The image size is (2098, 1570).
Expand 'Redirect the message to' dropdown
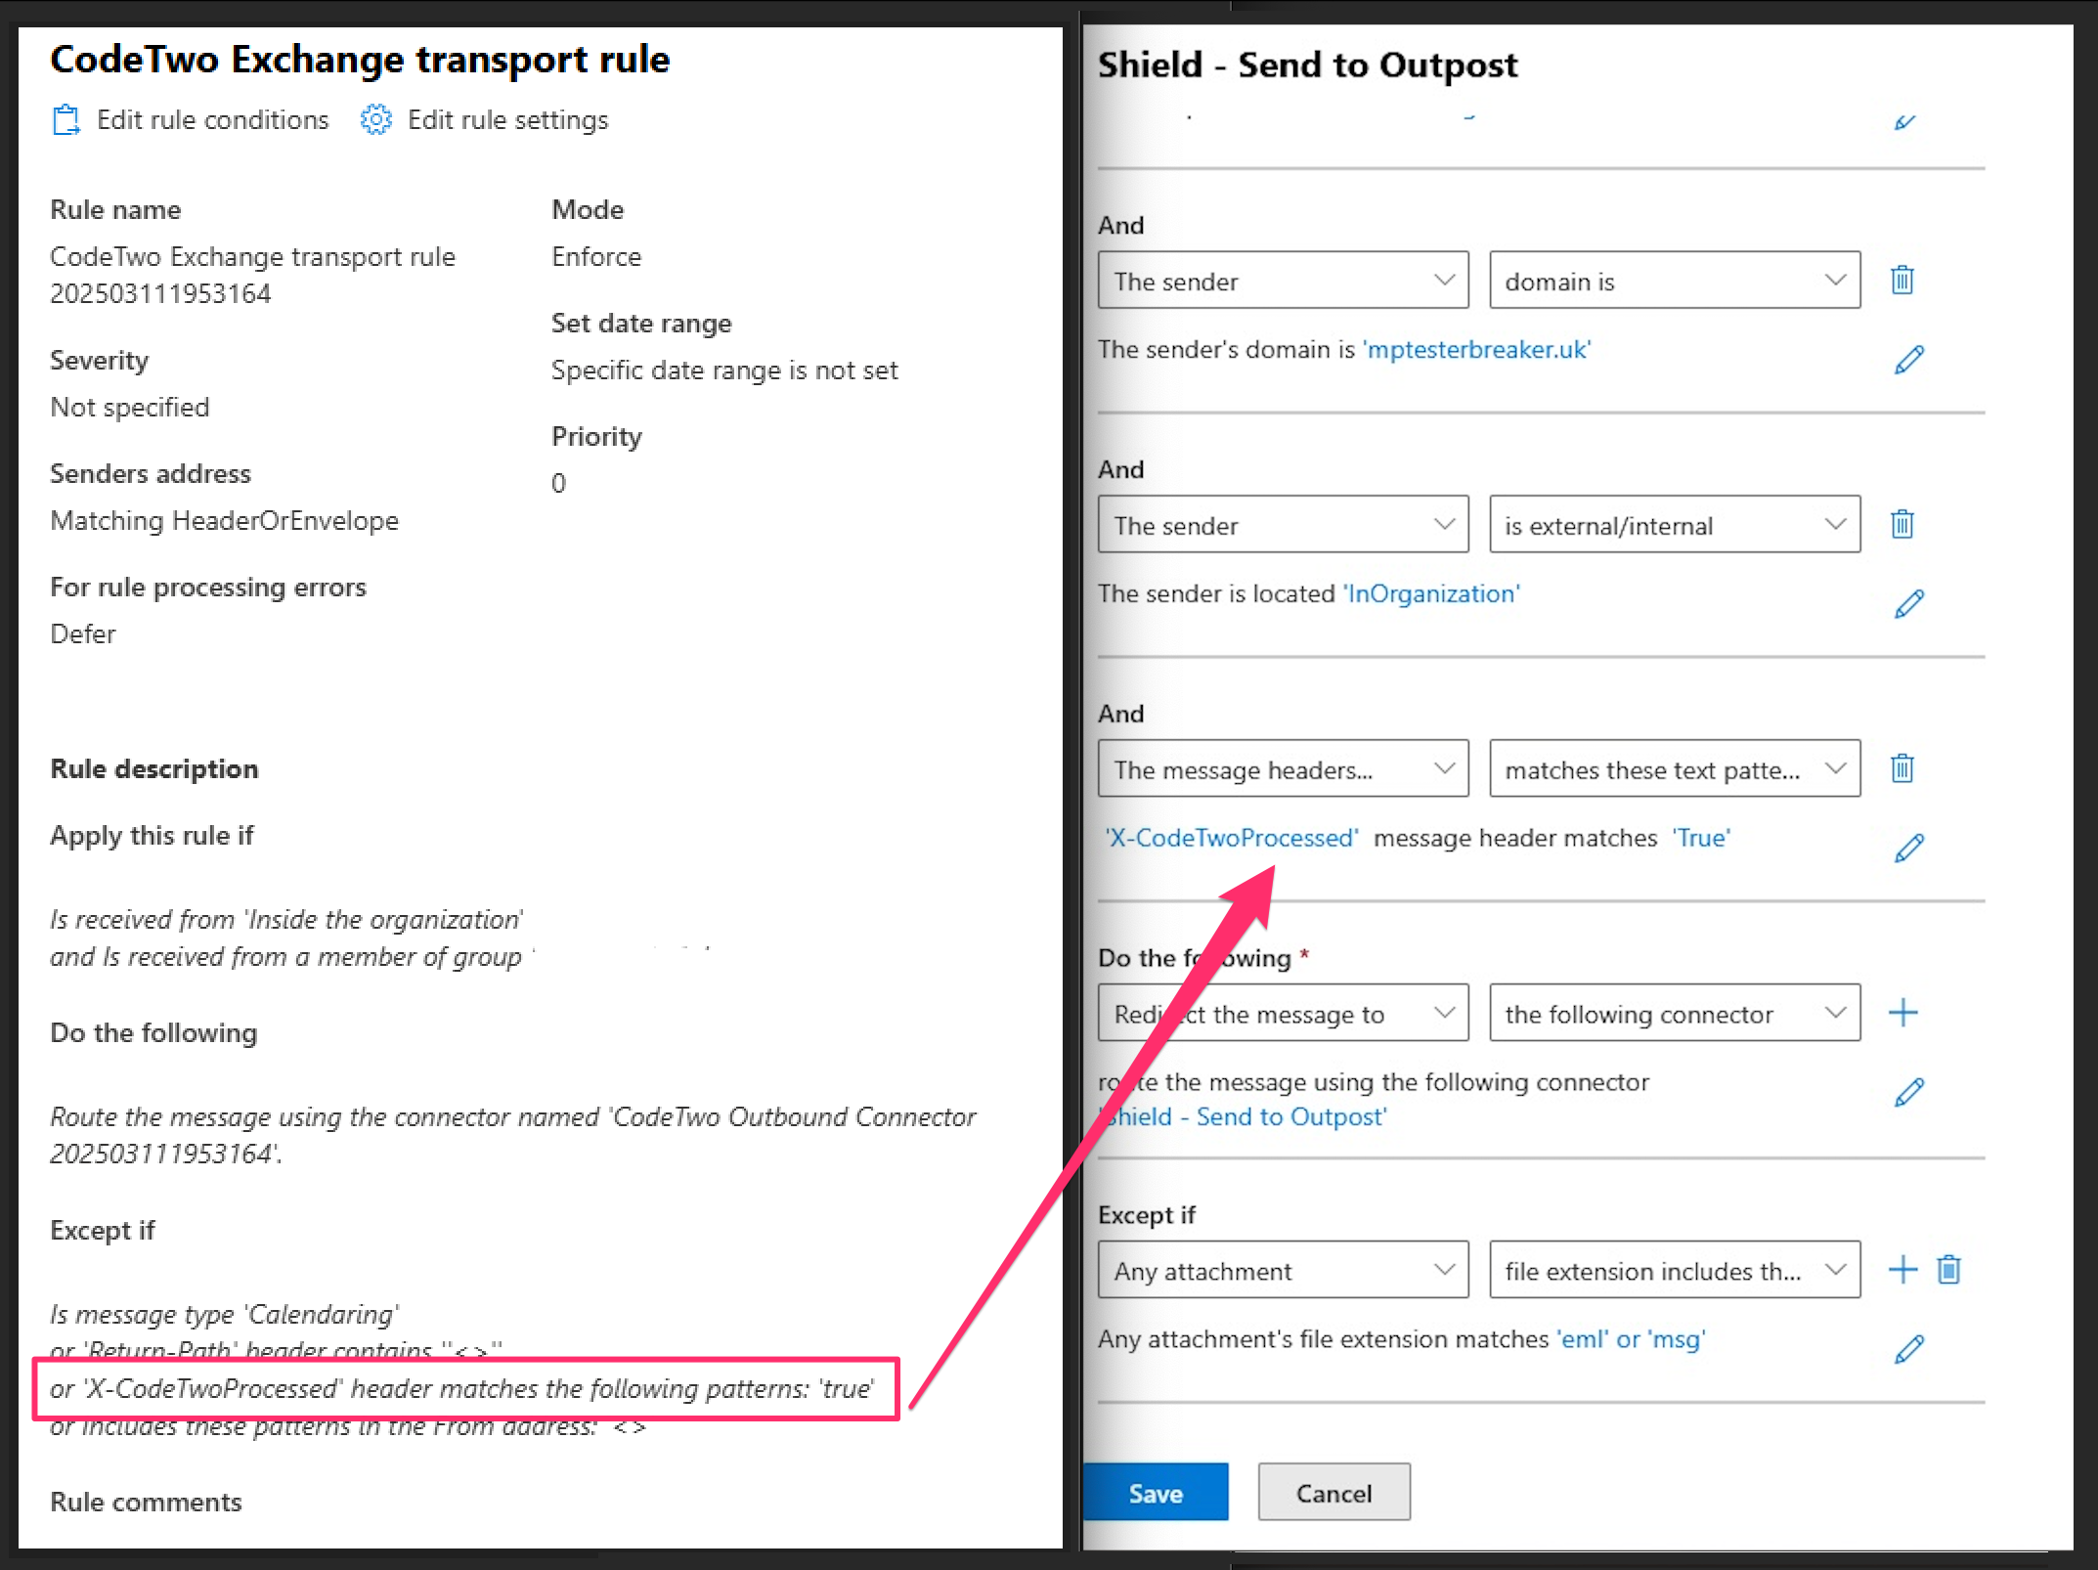coord(1283,1014)
